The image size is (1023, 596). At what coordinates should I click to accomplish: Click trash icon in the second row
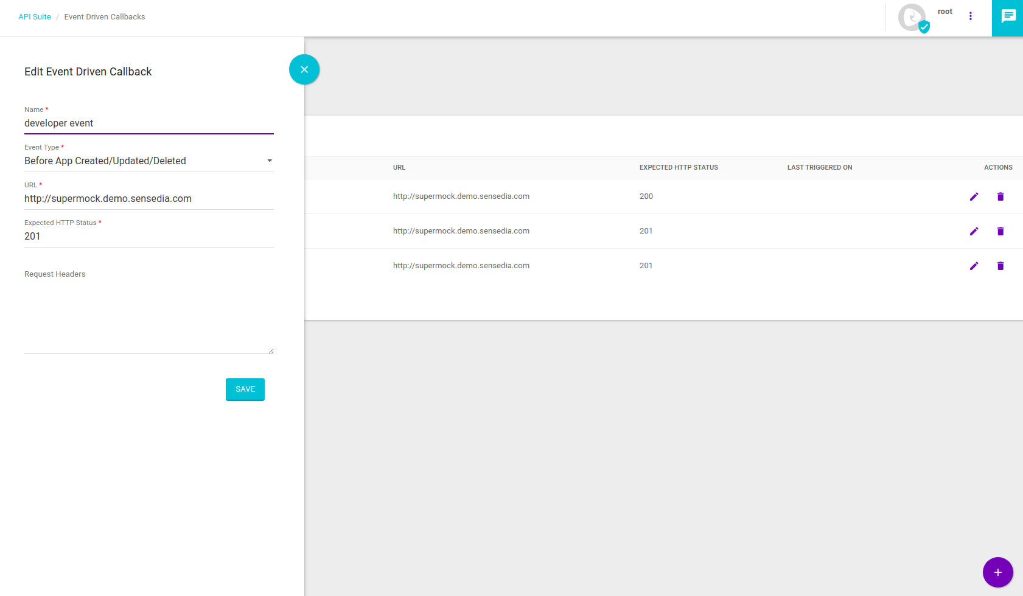1000,231
